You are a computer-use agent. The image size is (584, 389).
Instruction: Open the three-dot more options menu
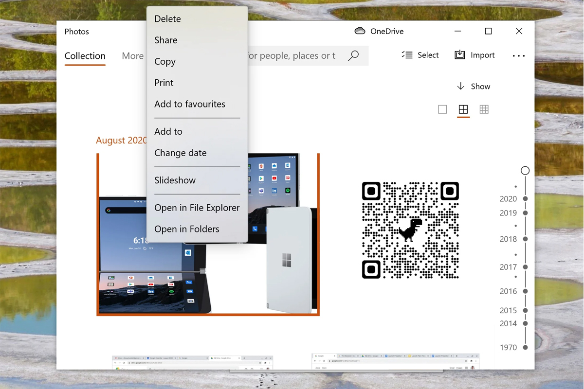click(519, 56)
